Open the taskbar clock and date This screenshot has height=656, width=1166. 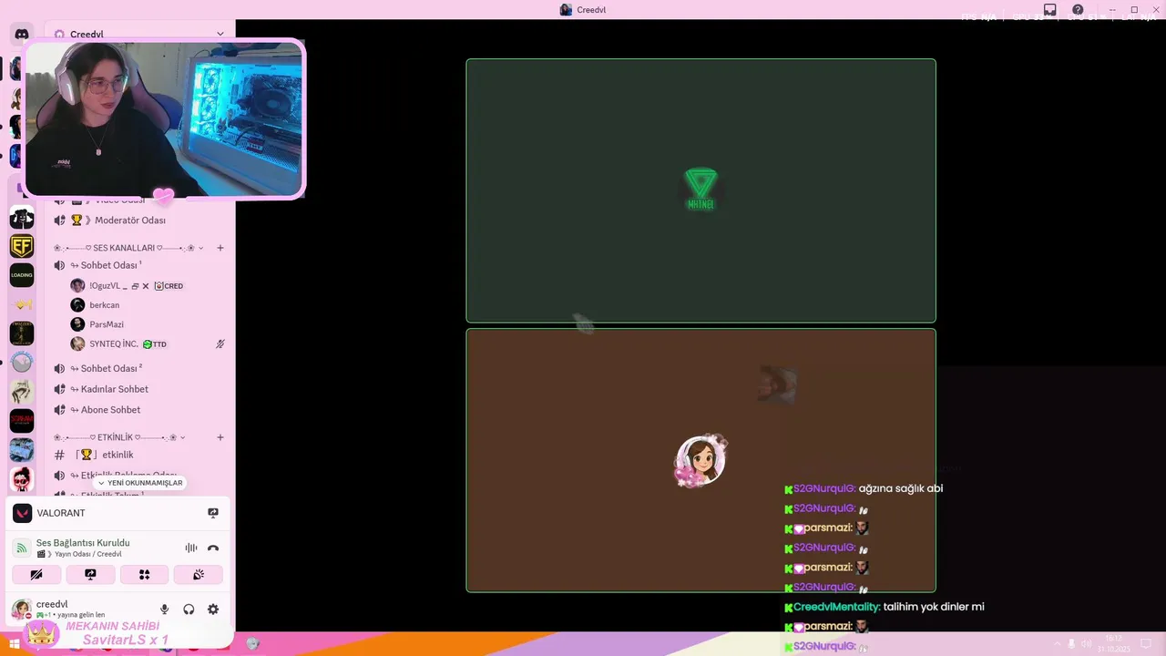(x=1113, y=644)
